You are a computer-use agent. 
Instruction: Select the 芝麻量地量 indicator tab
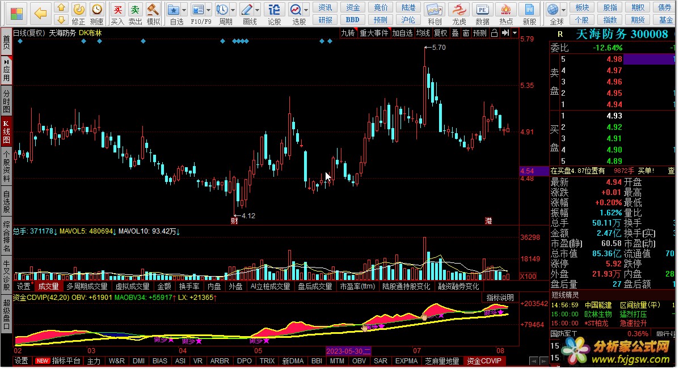[442, 360]
